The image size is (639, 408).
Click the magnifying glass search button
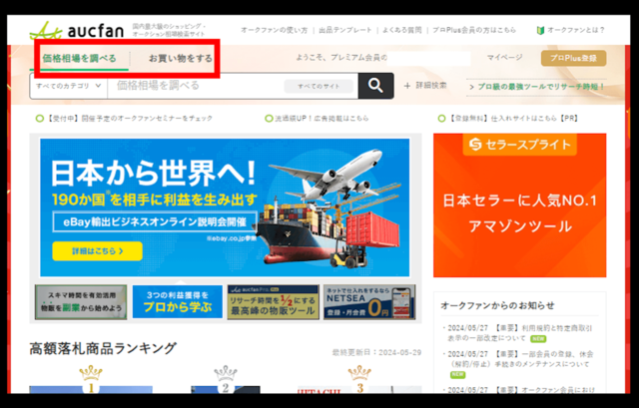click(375, 86)
